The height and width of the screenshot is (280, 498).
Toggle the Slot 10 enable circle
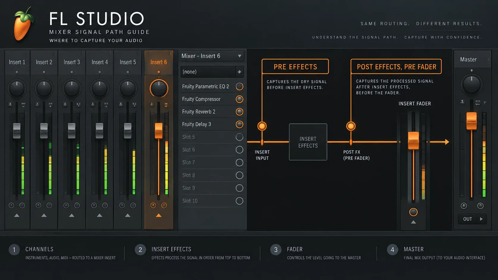[x=239, y=201]
